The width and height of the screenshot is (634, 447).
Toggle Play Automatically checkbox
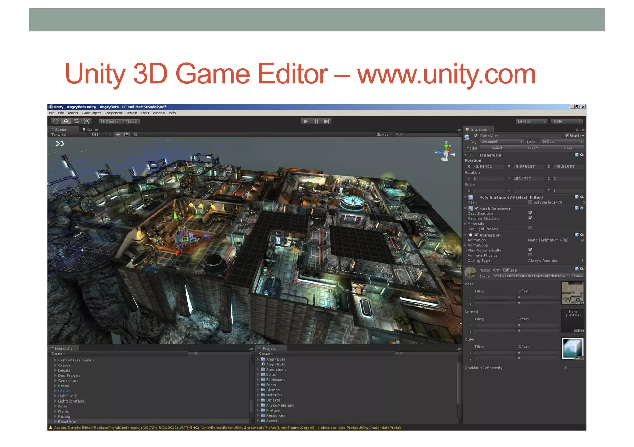coord(530,250)
